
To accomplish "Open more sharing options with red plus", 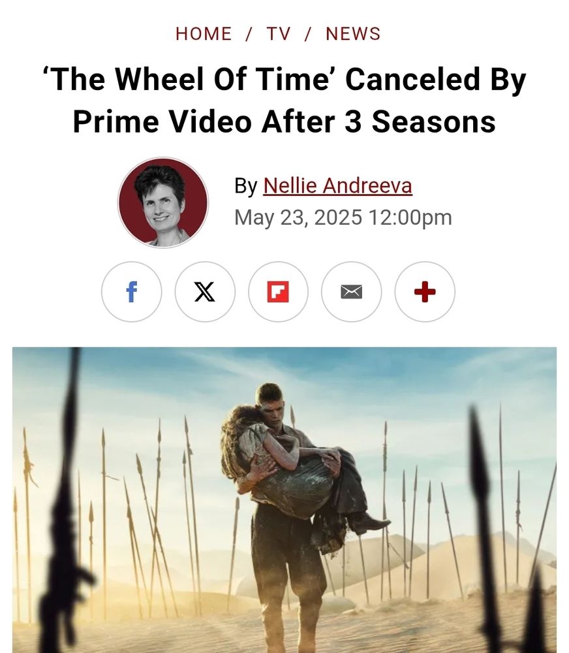I will coord(425,291).
